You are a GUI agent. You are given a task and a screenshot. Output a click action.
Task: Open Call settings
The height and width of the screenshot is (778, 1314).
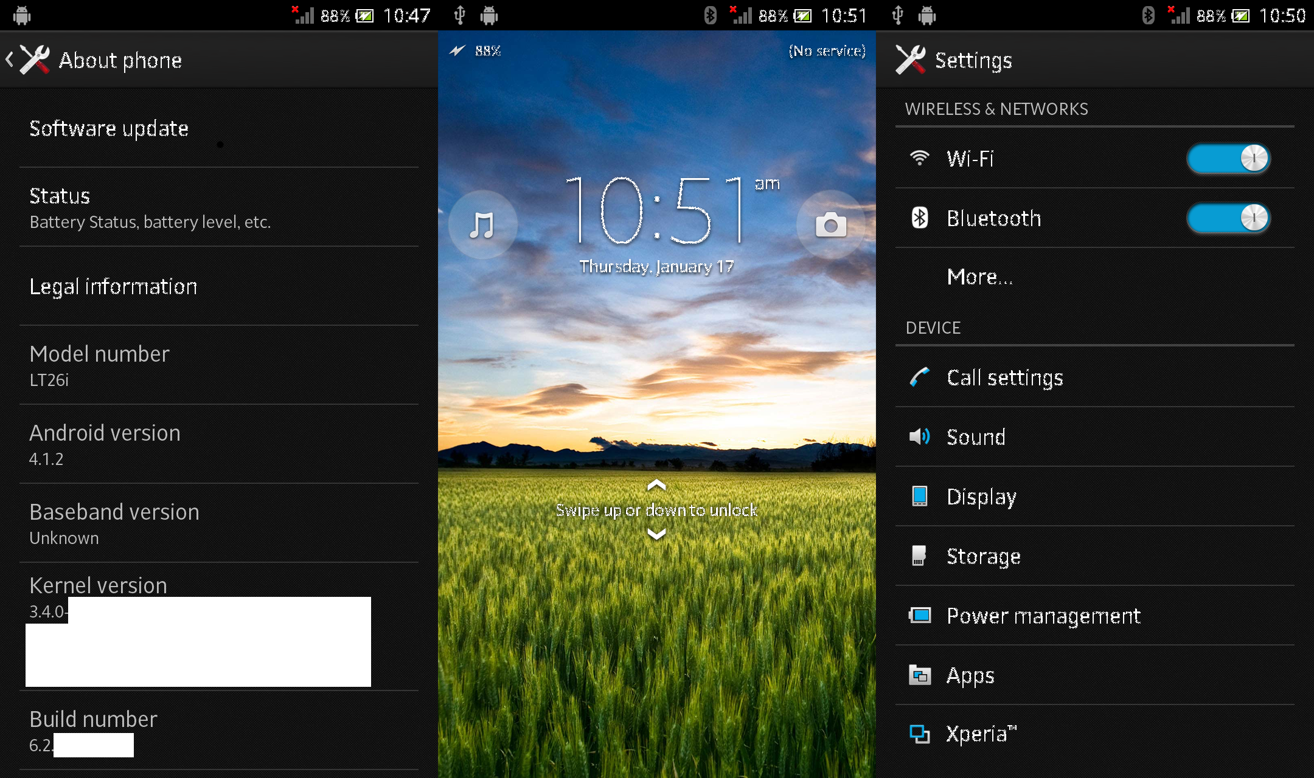click(1095, 377)
